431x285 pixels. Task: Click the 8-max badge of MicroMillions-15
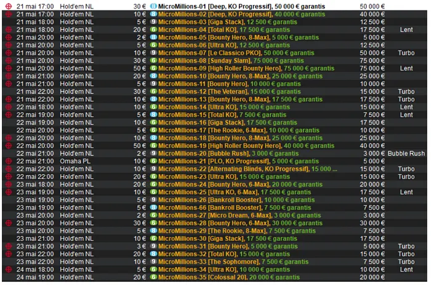click(153, 115)
